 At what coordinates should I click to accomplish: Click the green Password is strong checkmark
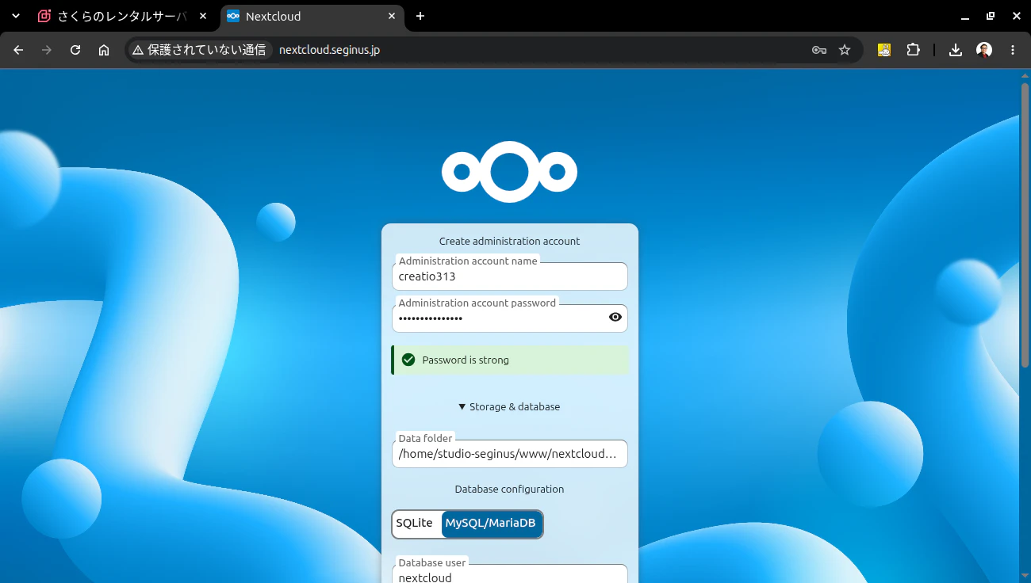[408, 360]
